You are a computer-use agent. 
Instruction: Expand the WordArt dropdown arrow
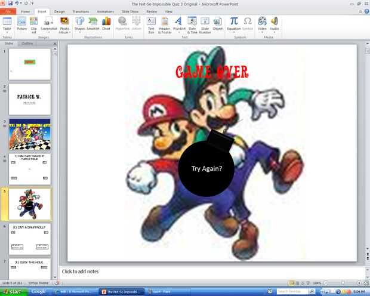pyautogui.click(x=179, y=33)
